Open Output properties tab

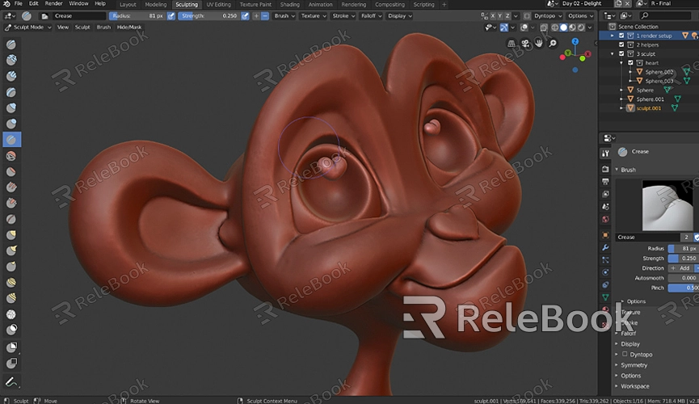[x=605, y=182]
